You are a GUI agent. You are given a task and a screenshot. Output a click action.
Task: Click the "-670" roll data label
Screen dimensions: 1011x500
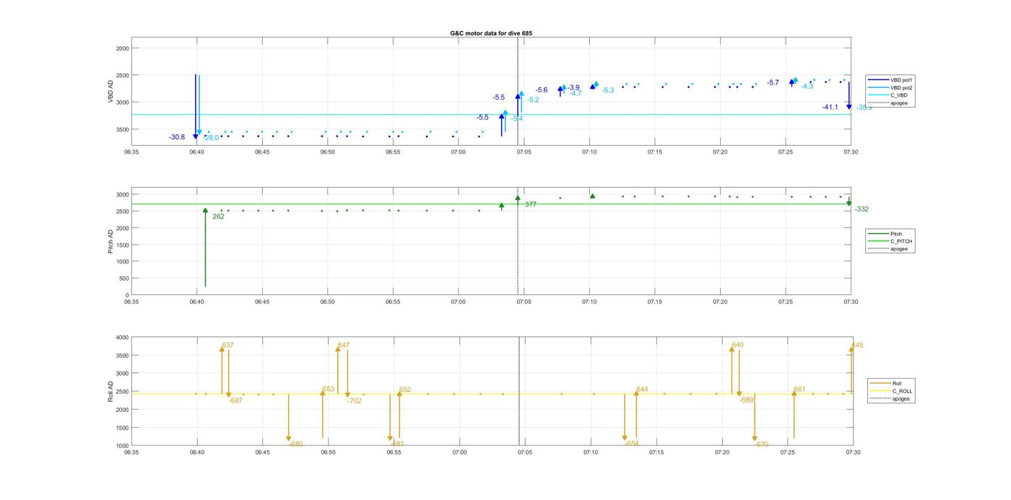pyautogui.click(x=762, y=444)
